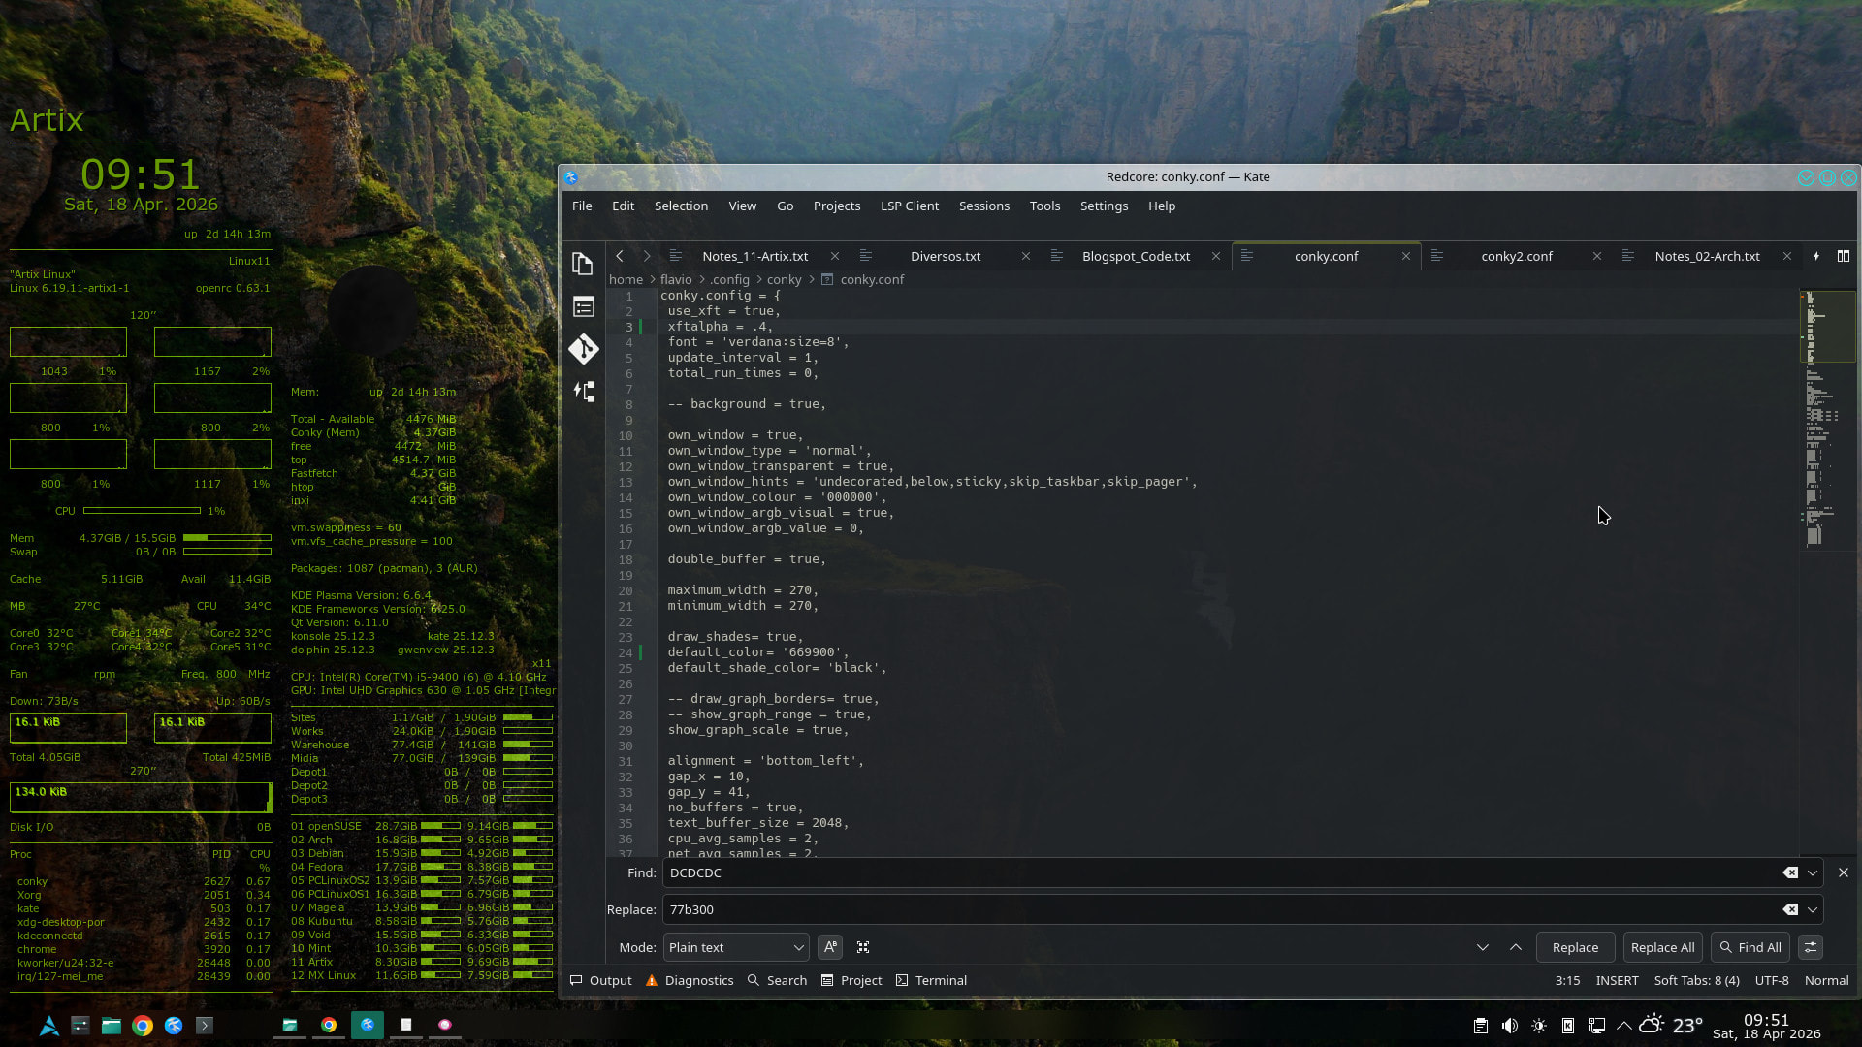
Task: Expand the Find history dropdown arrow
Action: (x=1812, y=872)
